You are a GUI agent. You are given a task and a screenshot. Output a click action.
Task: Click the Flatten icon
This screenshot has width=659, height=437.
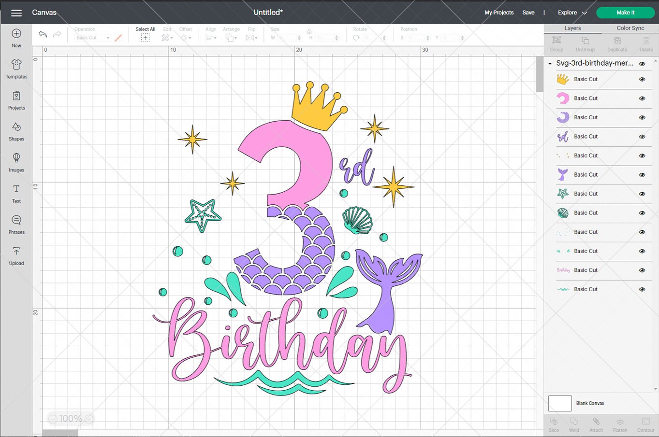point(620,424)
